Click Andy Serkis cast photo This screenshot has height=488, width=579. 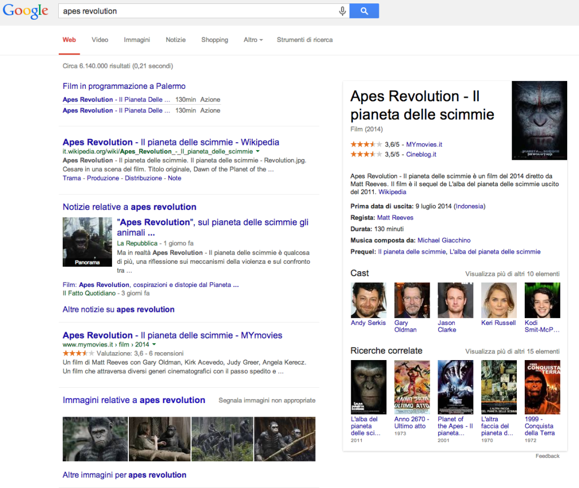click(x=368, y=300)
